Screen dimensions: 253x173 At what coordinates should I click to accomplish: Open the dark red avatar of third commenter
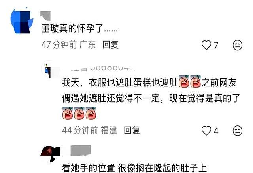click(x=51, y=154)
